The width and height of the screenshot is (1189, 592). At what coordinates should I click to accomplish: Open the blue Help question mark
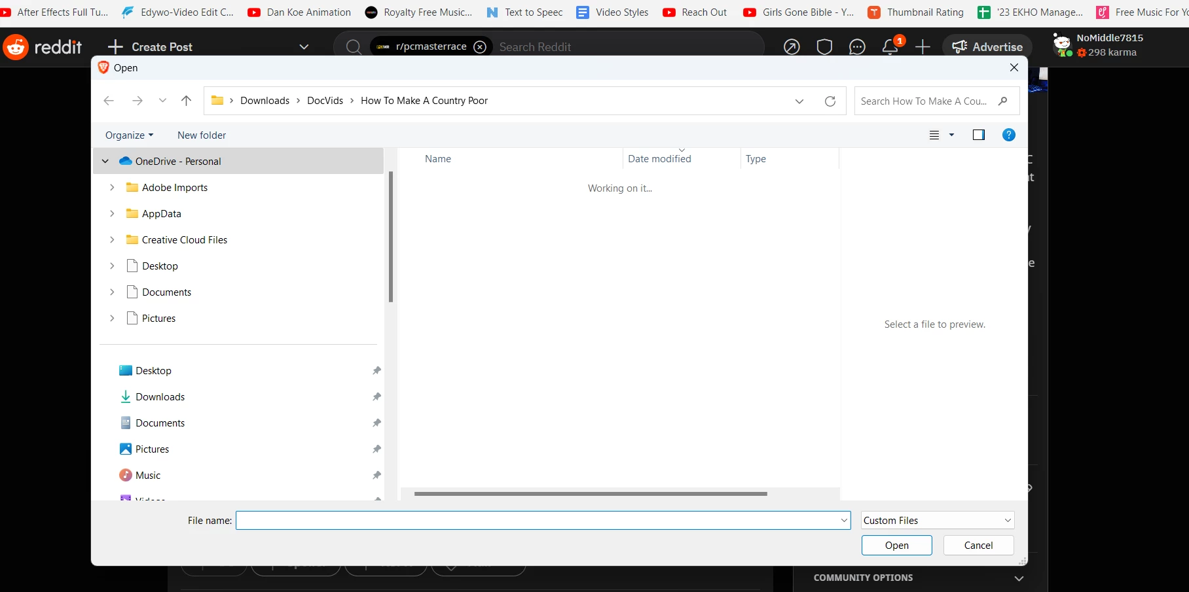pyautogui.click(x=1009, y=135)
